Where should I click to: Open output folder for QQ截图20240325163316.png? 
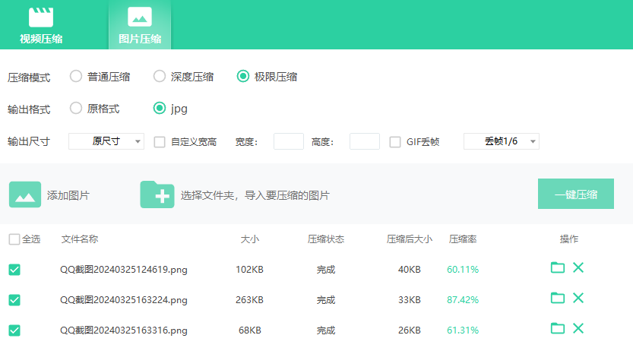point(558,328)
